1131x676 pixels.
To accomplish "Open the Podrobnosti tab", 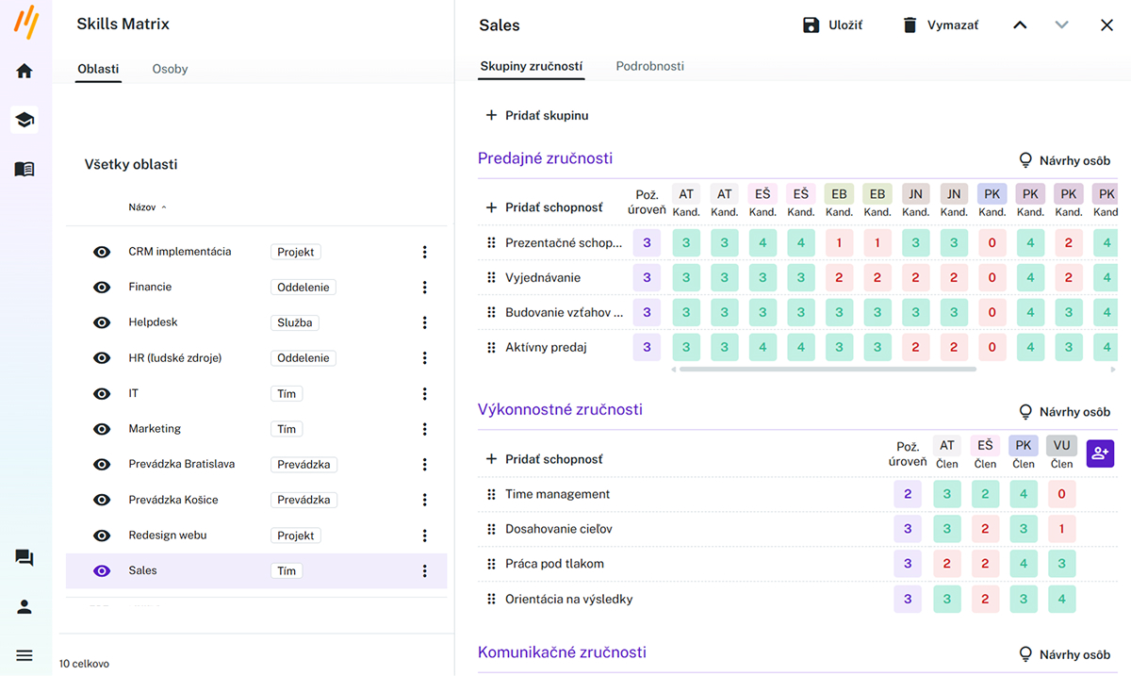I will [x=649, y=66].
